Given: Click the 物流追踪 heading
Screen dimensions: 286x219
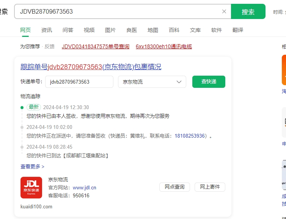Looking at the screenshot, I should (30, 96).
